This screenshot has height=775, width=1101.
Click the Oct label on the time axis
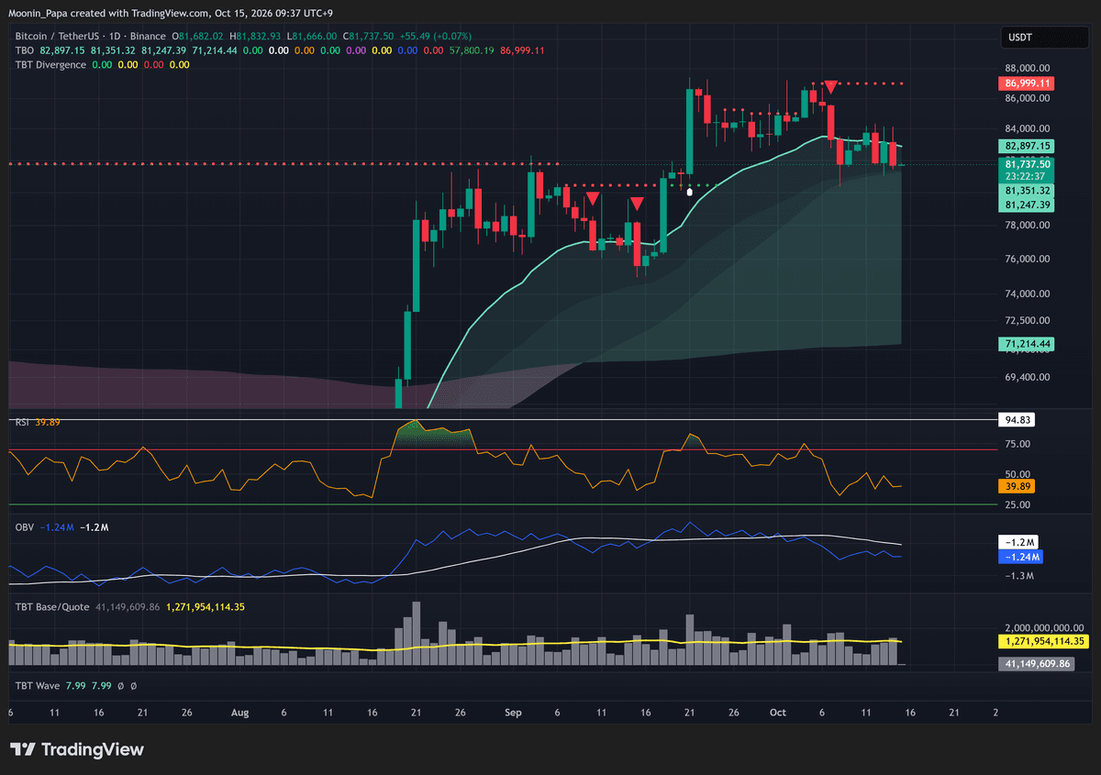pos(779,712)
